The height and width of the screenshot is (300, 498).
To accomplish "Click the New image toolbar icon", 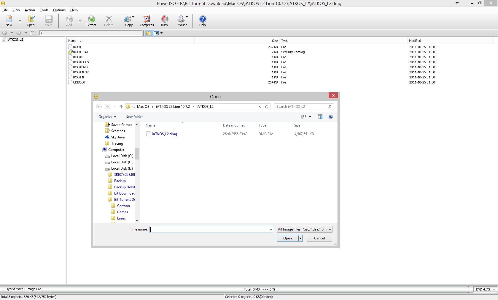I will (x=9, y=21).
